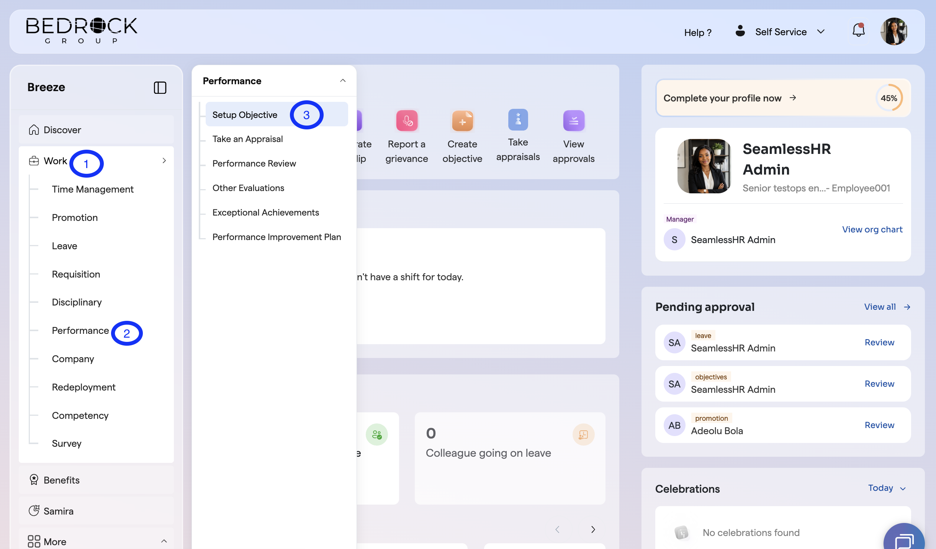Click the Colleague going on leave icon
This screenshot has width=936, height=549.
pos(583,435)
